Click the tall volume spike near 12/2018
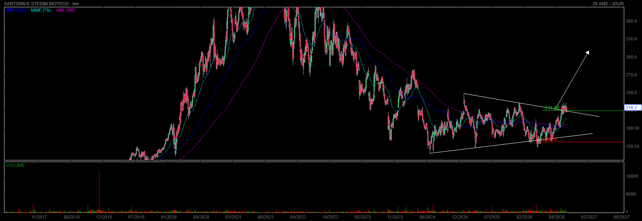642x221 pixels. 99,191
